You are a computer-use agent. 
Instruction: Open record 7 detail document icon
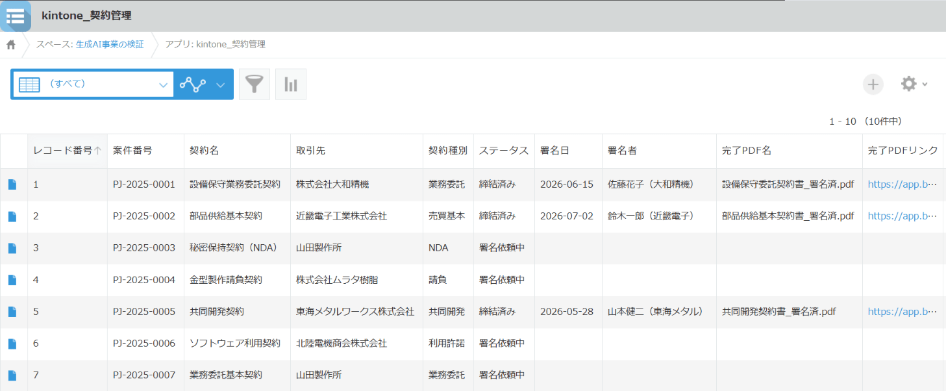(x=12, y=375)
